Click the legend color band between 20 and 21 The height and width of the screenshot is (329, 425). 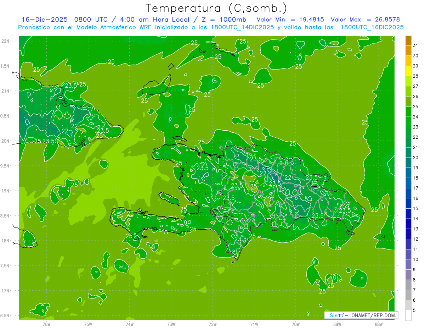tap(408, 153)
